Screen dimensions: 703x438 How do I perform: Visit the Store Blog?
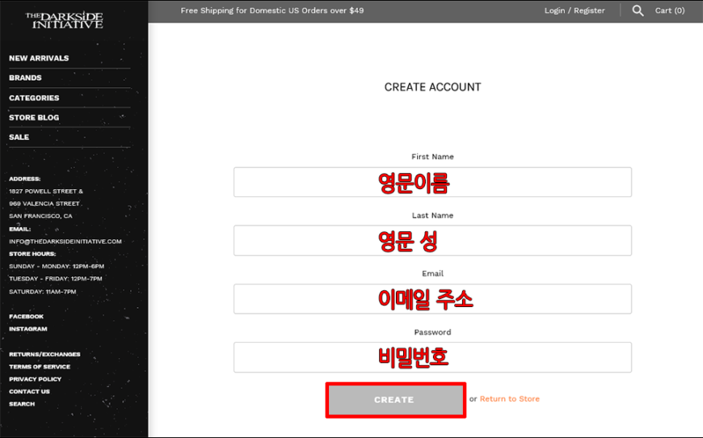tap(34, 117)
